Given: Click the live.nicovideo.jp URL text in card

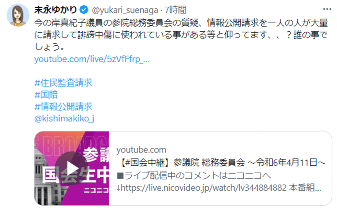Looking at the screenshot, I should (203, 188).
